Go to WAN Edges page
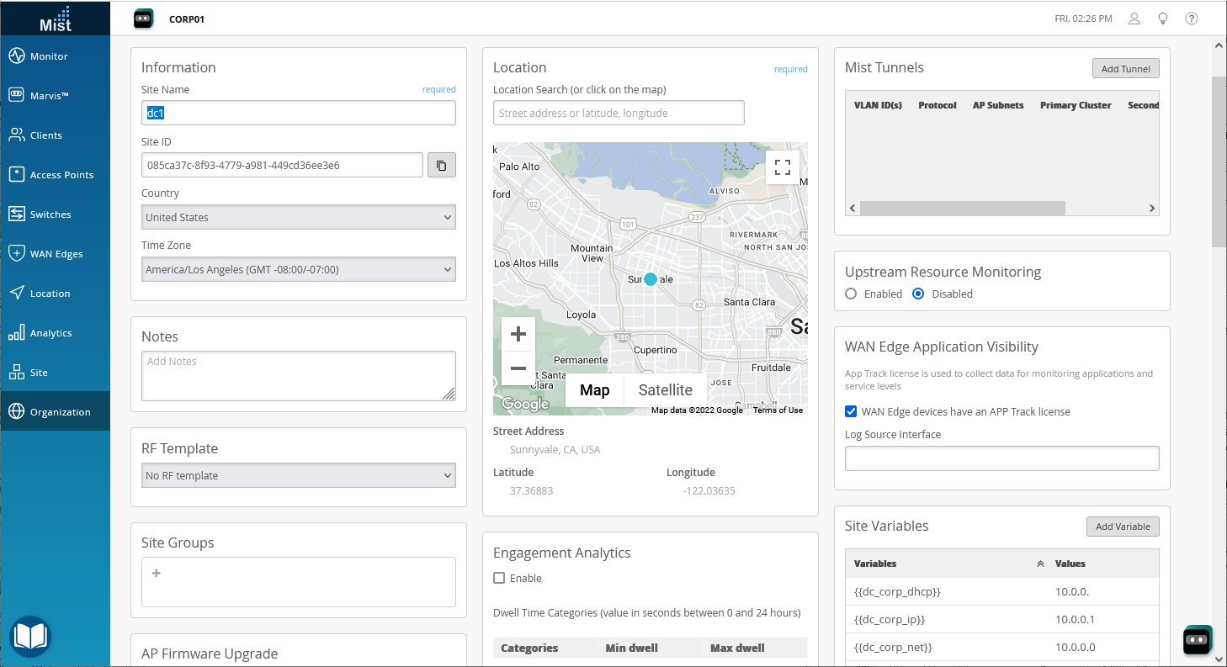 tap(55, 253)
